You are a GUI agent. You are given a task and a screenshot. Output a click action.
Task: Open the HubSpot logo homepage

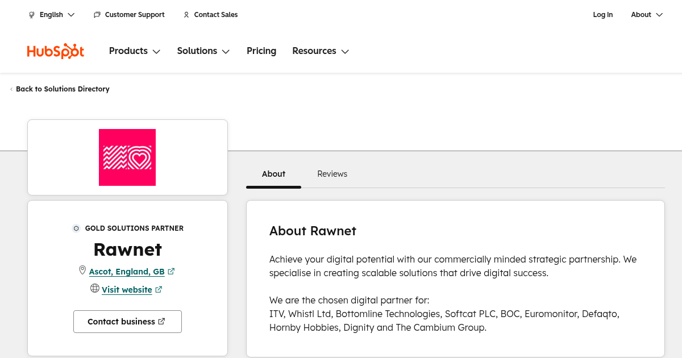pos(56,51)
